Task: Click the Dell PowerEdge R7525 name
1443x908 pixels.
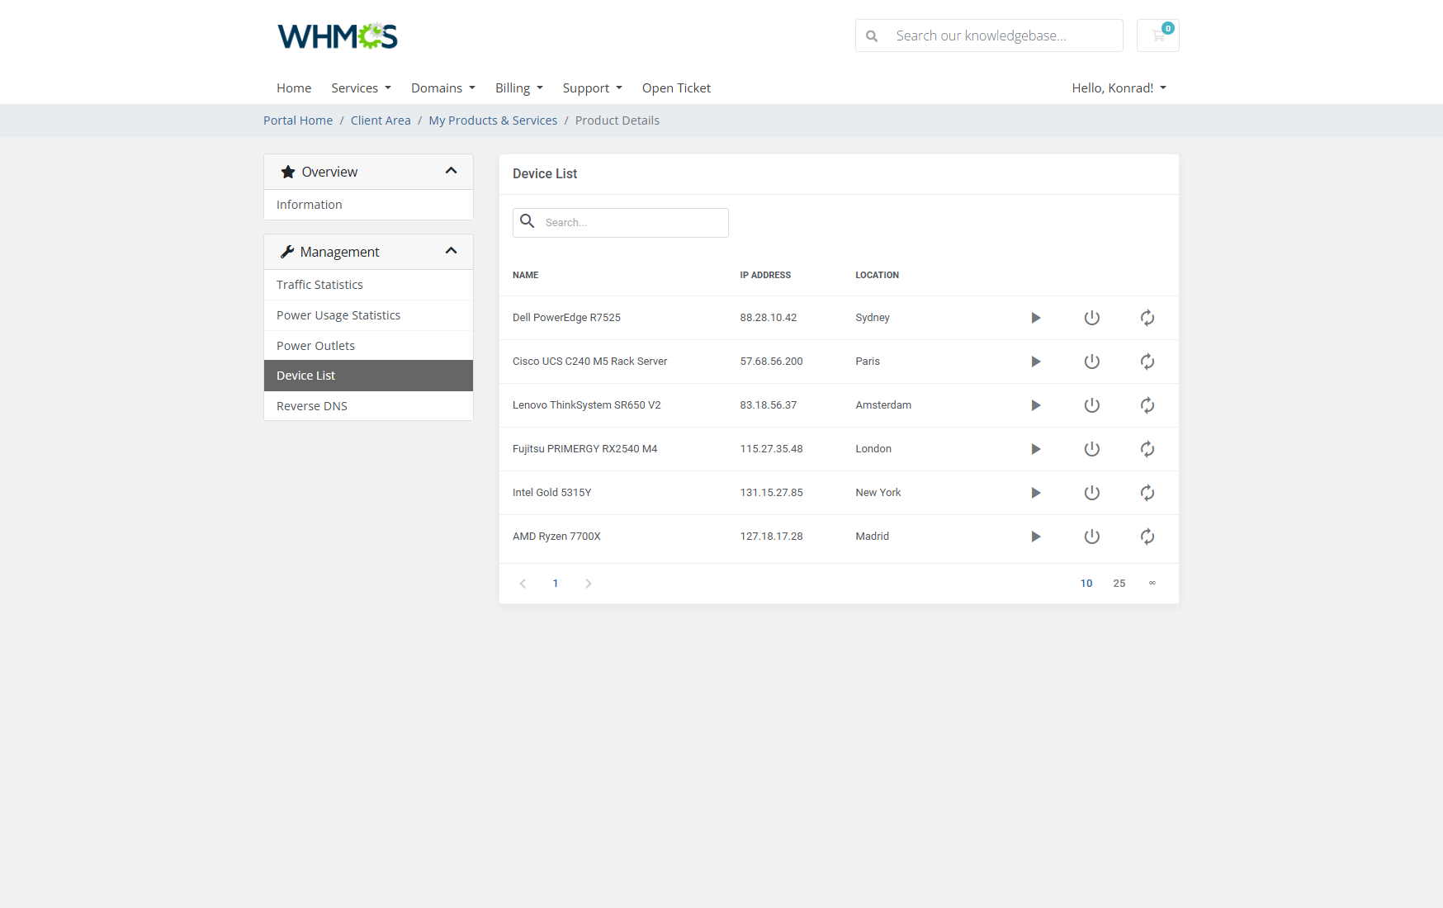Action: (566, 318)
